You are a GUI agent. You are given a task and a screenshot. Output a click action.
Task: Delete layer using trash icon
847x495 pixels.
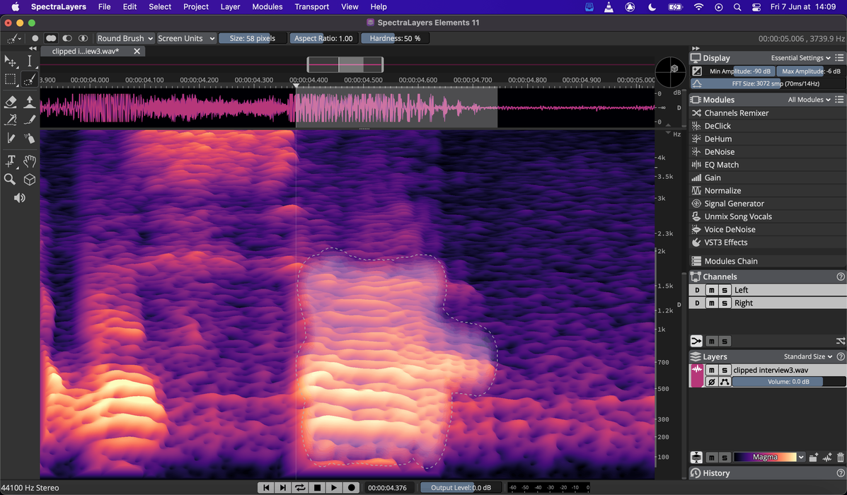pos(841,458)
